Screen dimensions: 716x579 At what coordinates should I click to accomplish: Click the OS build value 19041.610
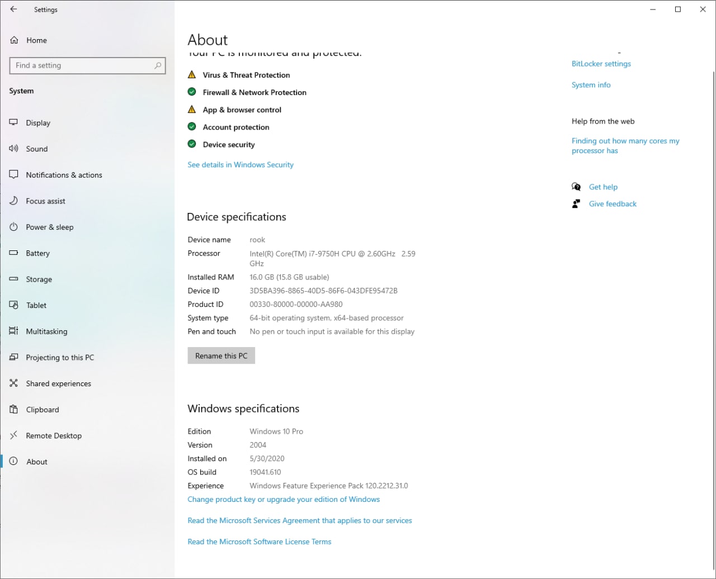[265, 472]
